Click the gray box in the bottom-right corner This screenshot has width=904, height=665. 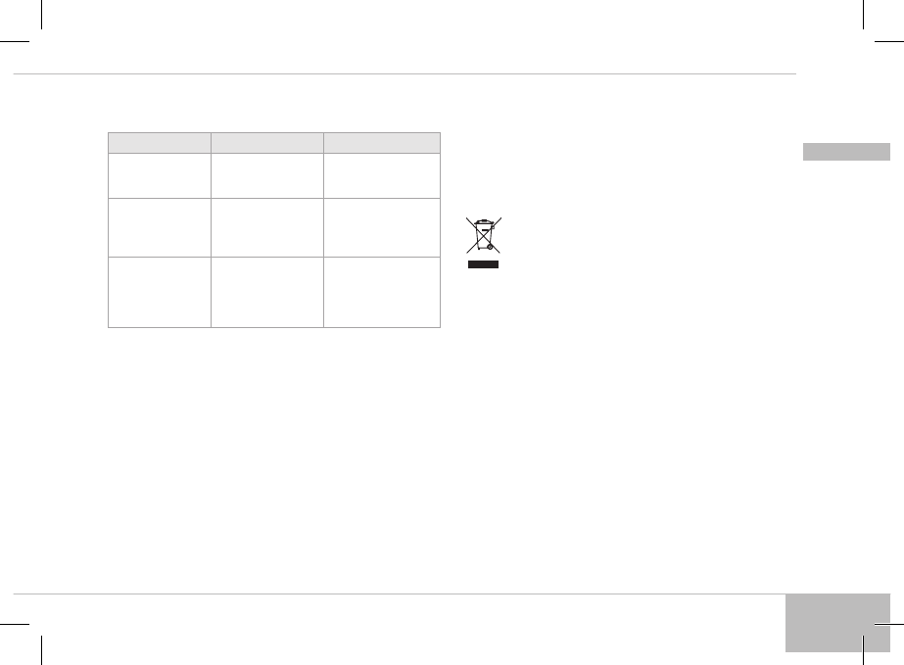837,622
